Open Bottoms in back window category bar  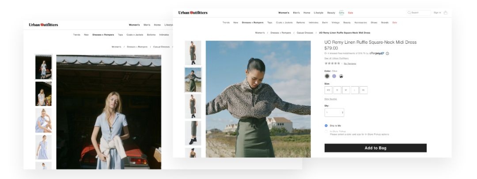151,35
